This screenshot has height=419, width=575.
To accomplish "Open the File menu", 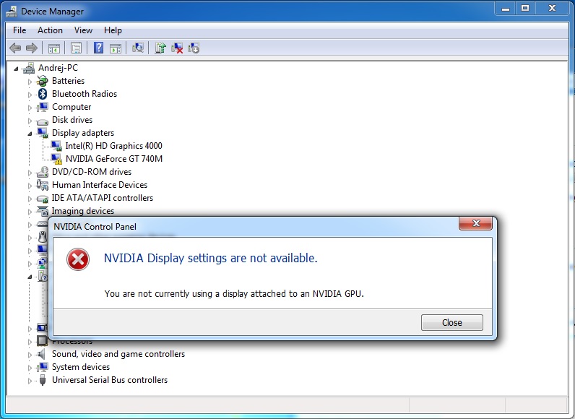I will point(20,30).
